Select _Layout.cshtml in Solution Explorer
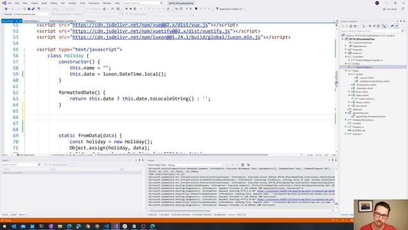The height and width of the screenshot is (230, 408). (367, 78)
